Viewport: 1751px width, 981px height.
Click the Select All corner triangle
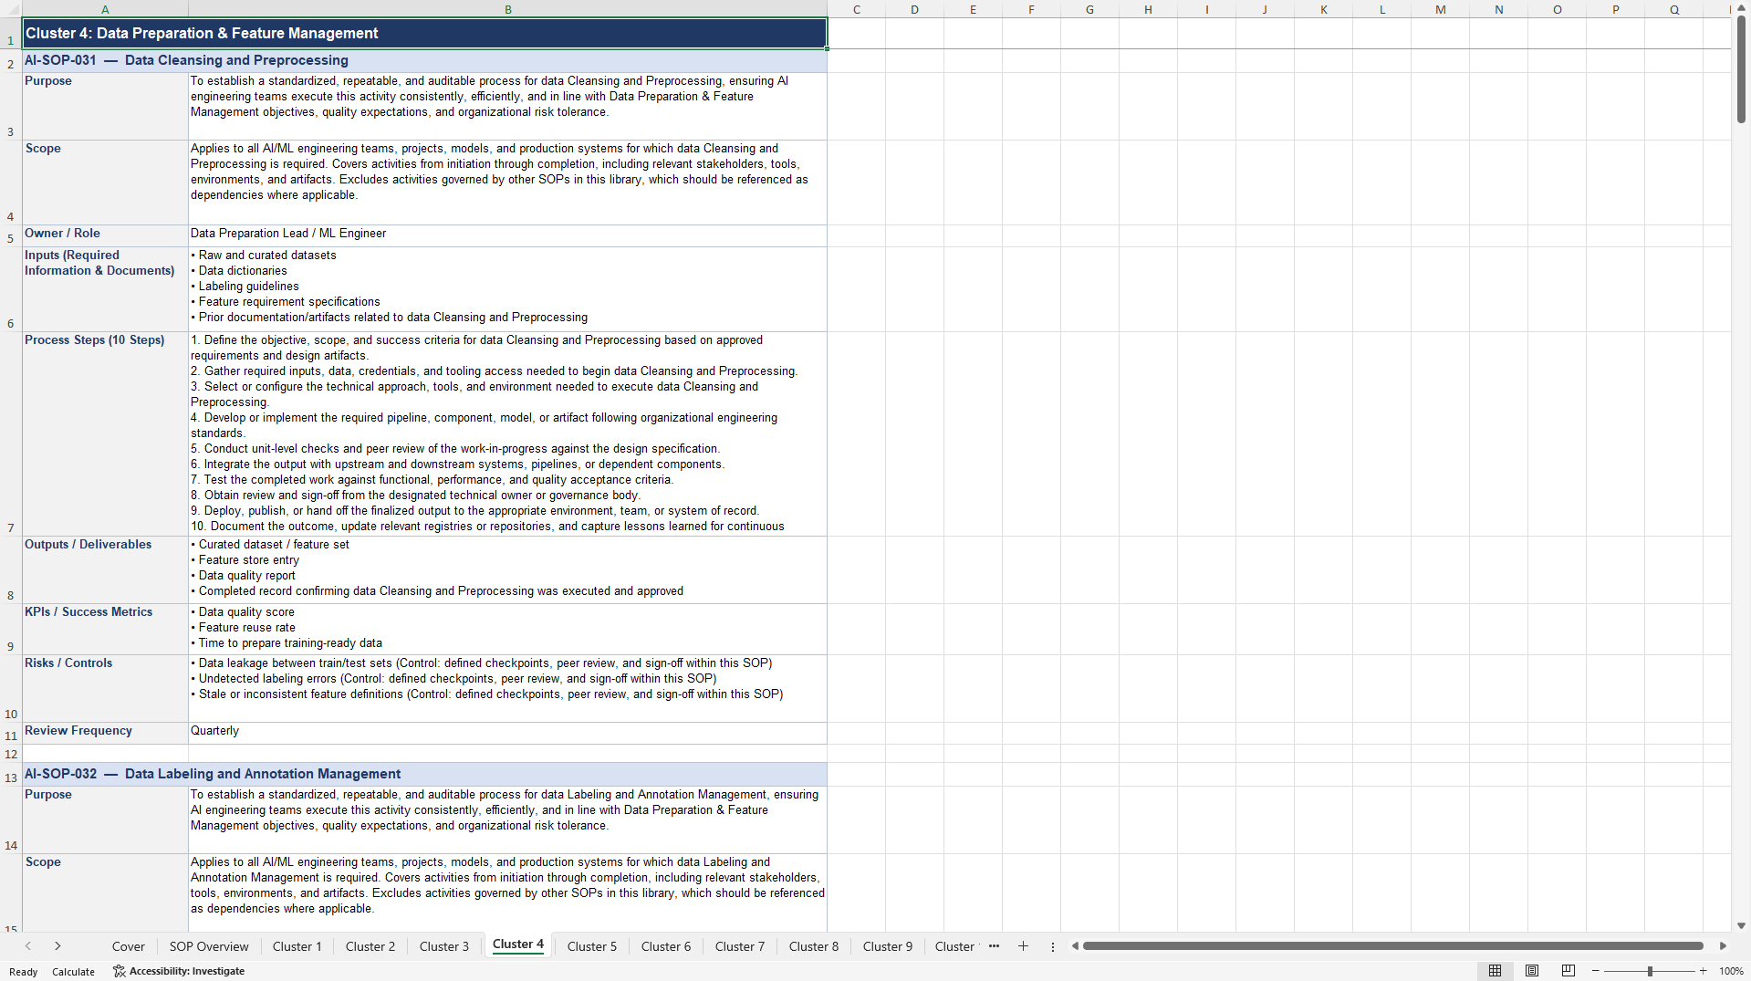11,9
